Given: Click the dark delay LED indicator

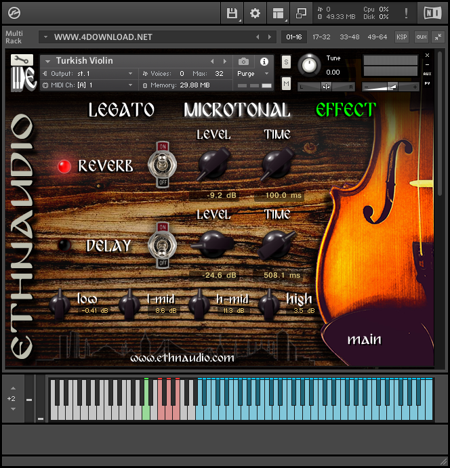Looking at the screenshot, I should point(64,245).
